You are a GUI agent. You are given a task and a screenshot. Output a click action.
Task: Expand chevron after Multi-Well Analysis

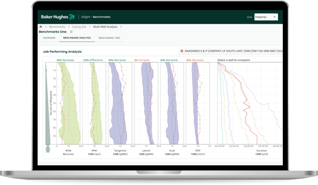coord(121,27)
